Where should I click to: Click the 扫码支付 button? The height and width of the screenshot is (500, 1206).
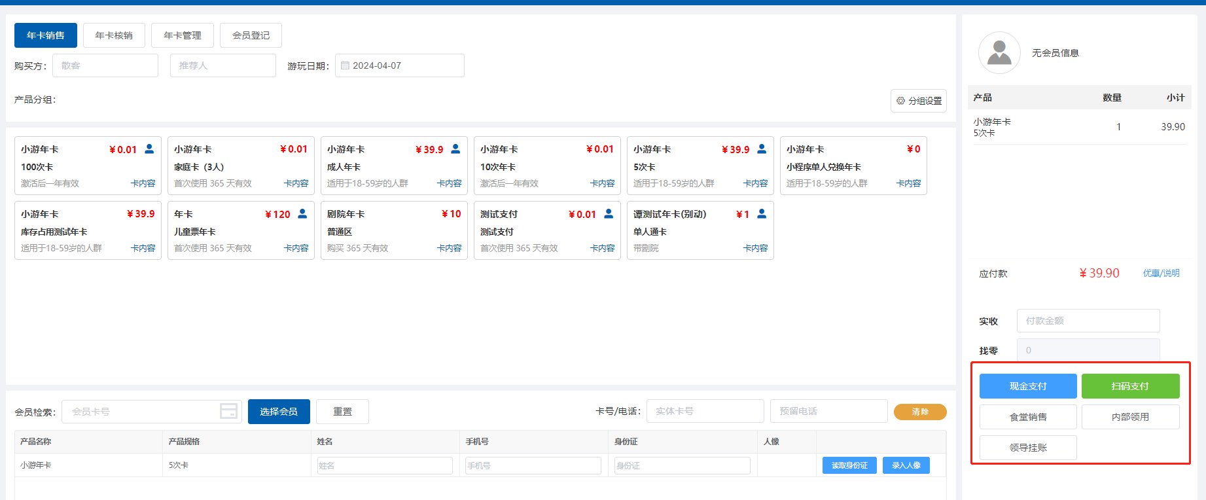pos(1130,386)
